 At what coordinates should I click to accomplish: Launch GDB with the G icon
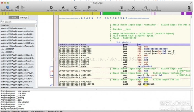pyautogui.click(x=189, y=7)
